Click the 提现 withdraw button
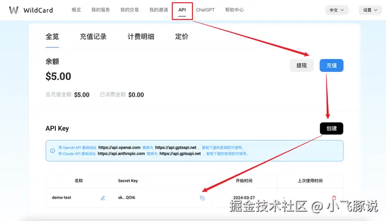Image resolution: width=386 pixels, height=221 pixels. click(301, 65)
